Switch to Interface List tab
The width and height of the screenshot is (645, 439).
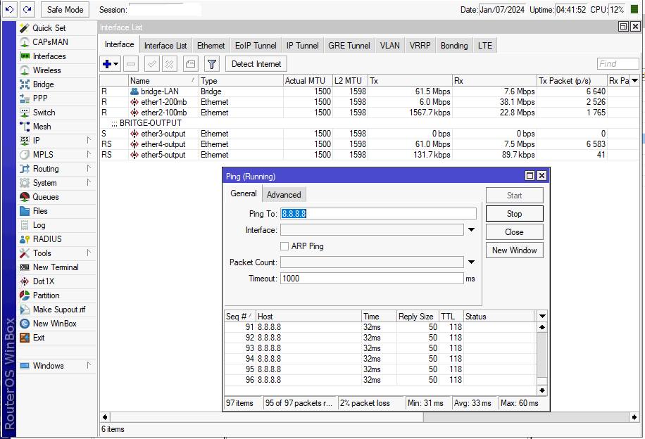[x=165, y=46]
